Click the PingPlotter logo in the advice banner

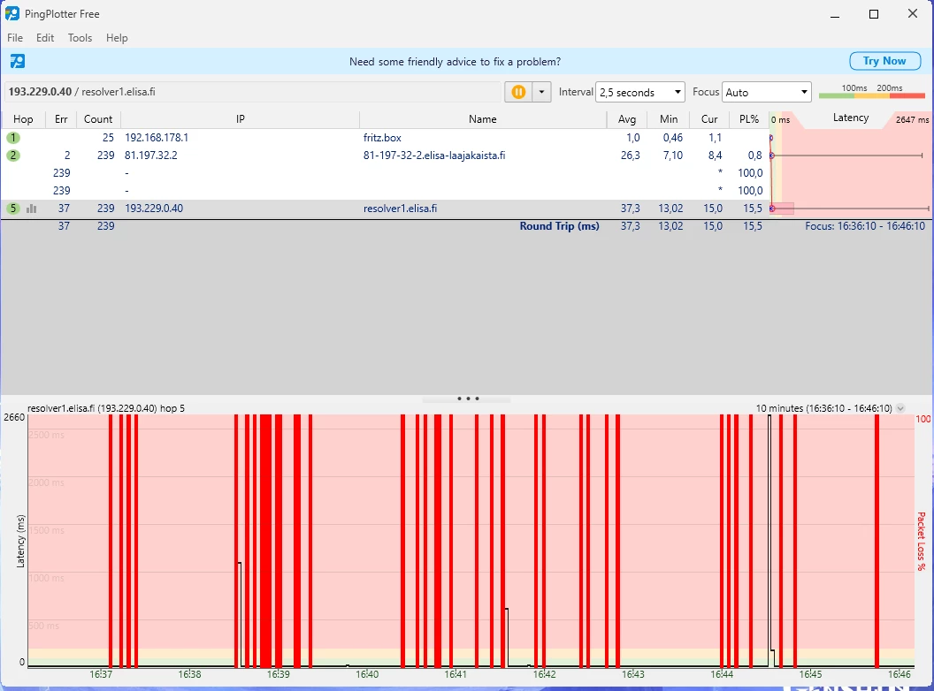[x=18, y=61]
